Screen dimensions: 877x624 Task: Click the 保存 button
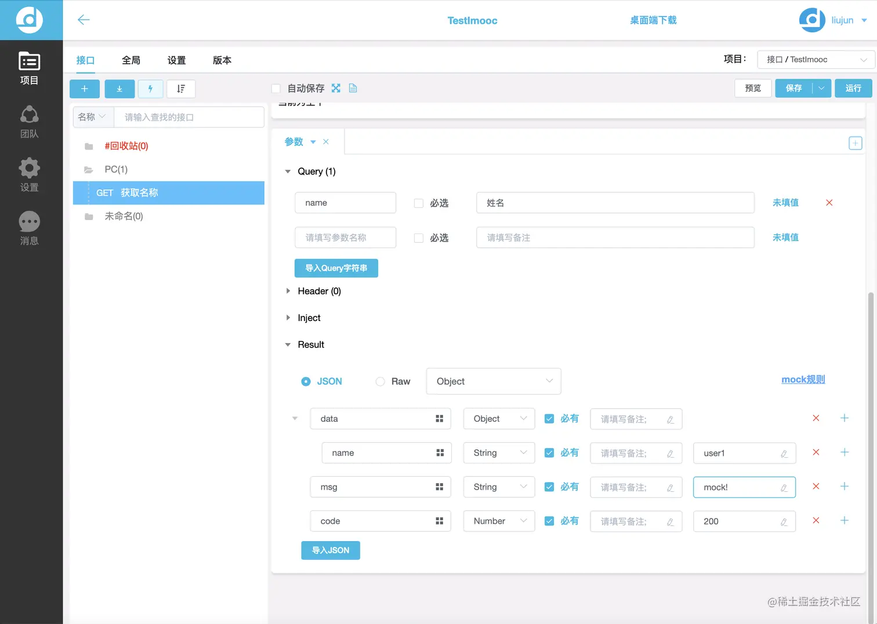793,88
